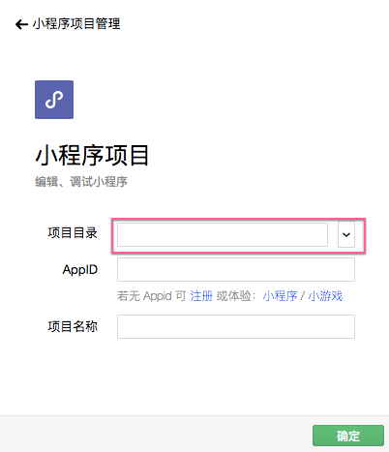Click the 项目名称 field label
389x452 pixels.
tap(73, 326)
